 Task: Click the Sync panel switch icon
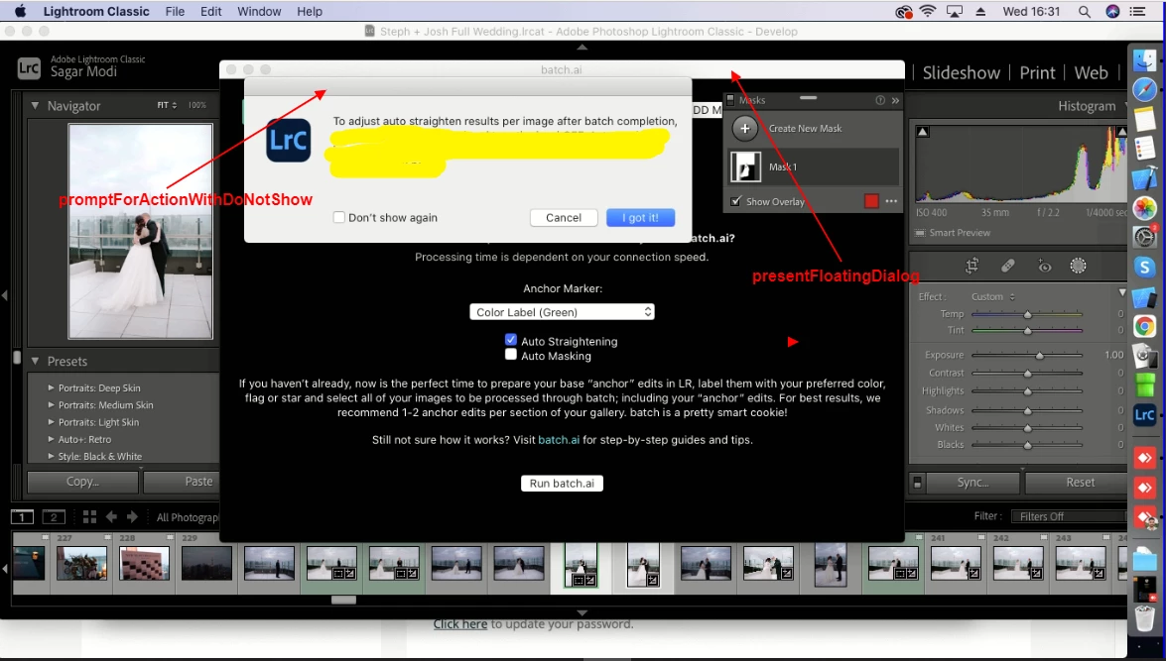click(918, 483)
